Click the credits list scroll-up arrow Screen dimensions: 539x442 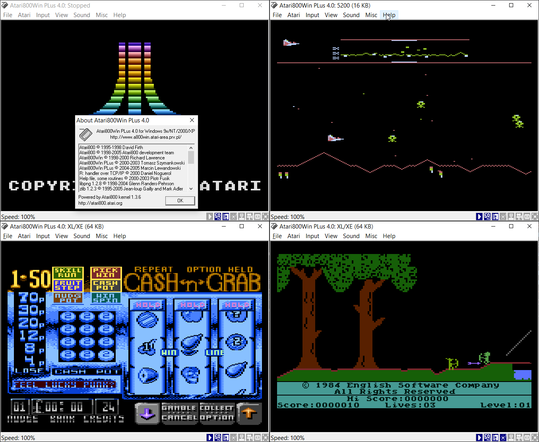pyautogui.click(x=191, y=147)
